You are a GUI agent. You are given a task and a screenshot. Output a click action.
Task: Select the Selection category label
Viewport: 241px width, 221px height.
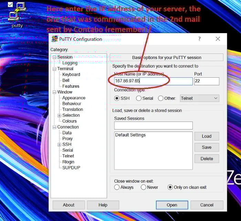coord(71,115)
